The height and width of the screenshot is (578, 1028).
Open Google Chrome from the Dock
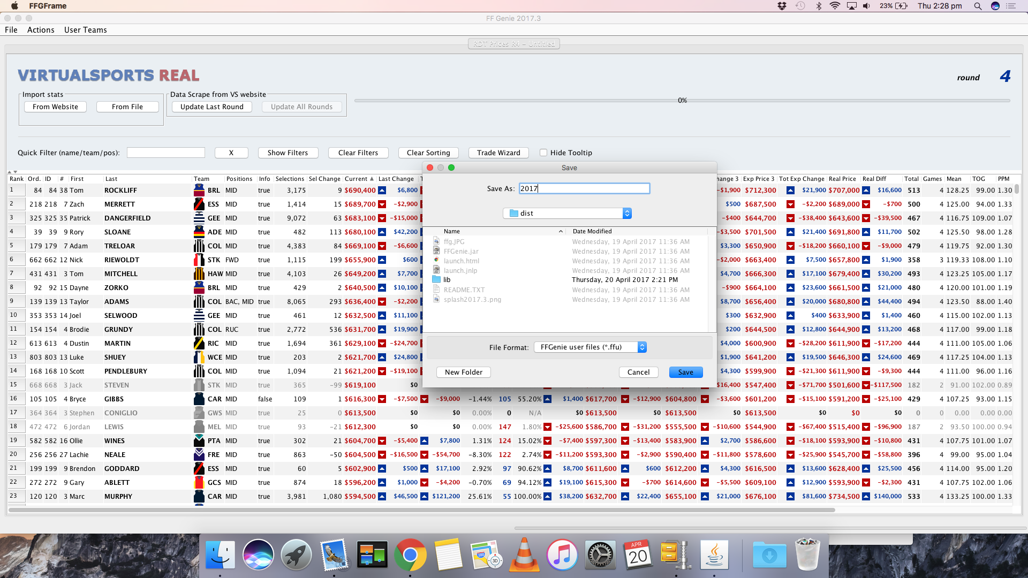click(x=410, y=554)
